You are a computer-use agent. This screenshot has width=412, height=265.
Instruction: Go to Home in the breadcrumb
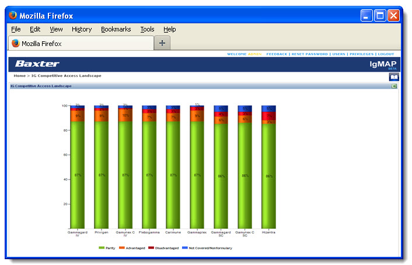(20, 76)
